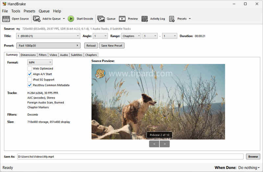
Task: Enable iPod 5G Support checkbox
Action: [x=30, y=79]
